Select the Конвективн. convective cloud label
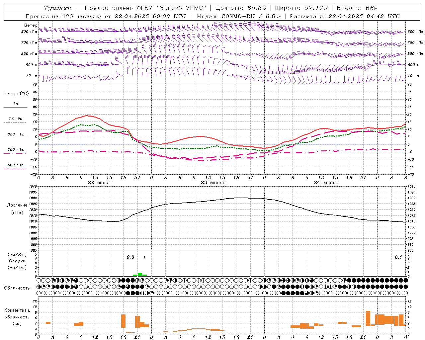 [x=17, y=310]
